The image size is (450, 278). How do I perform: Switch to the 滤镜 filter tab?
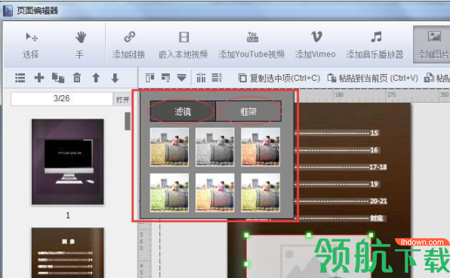183,112
